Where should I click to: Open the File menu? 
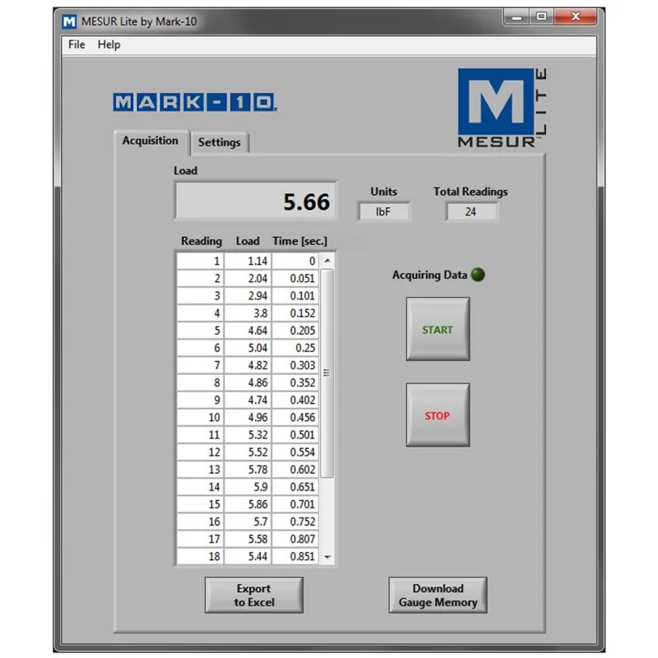click(76, 44)
